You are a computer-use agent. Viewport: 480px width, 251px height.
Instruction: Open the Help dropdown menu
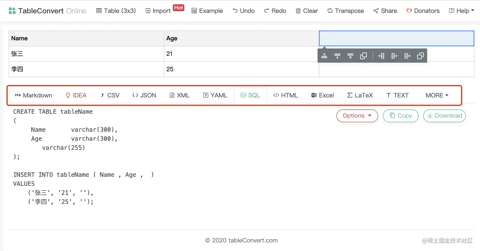(461, 10)
